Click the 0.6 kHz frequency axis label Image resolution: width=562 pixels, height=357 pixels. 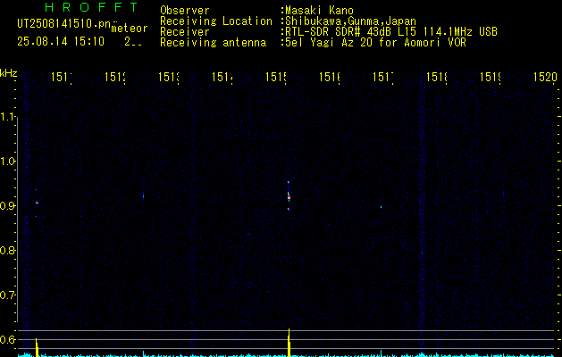(8, 339)
